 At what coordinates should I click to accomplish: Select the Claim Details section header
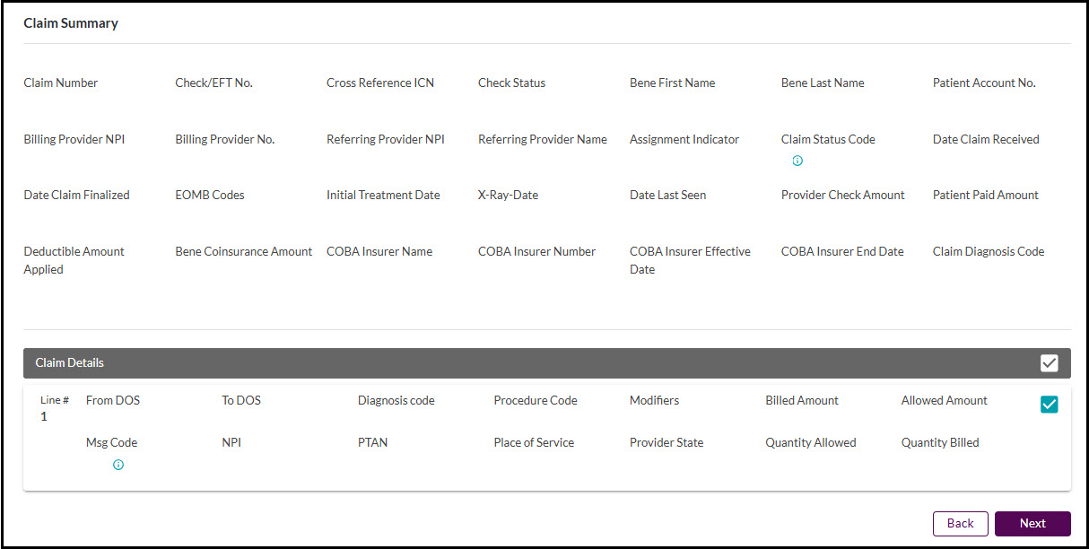pyautogui.click(x=69, y=362)
